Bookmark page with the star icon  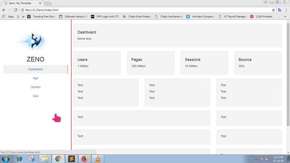[x=273, y=10]
